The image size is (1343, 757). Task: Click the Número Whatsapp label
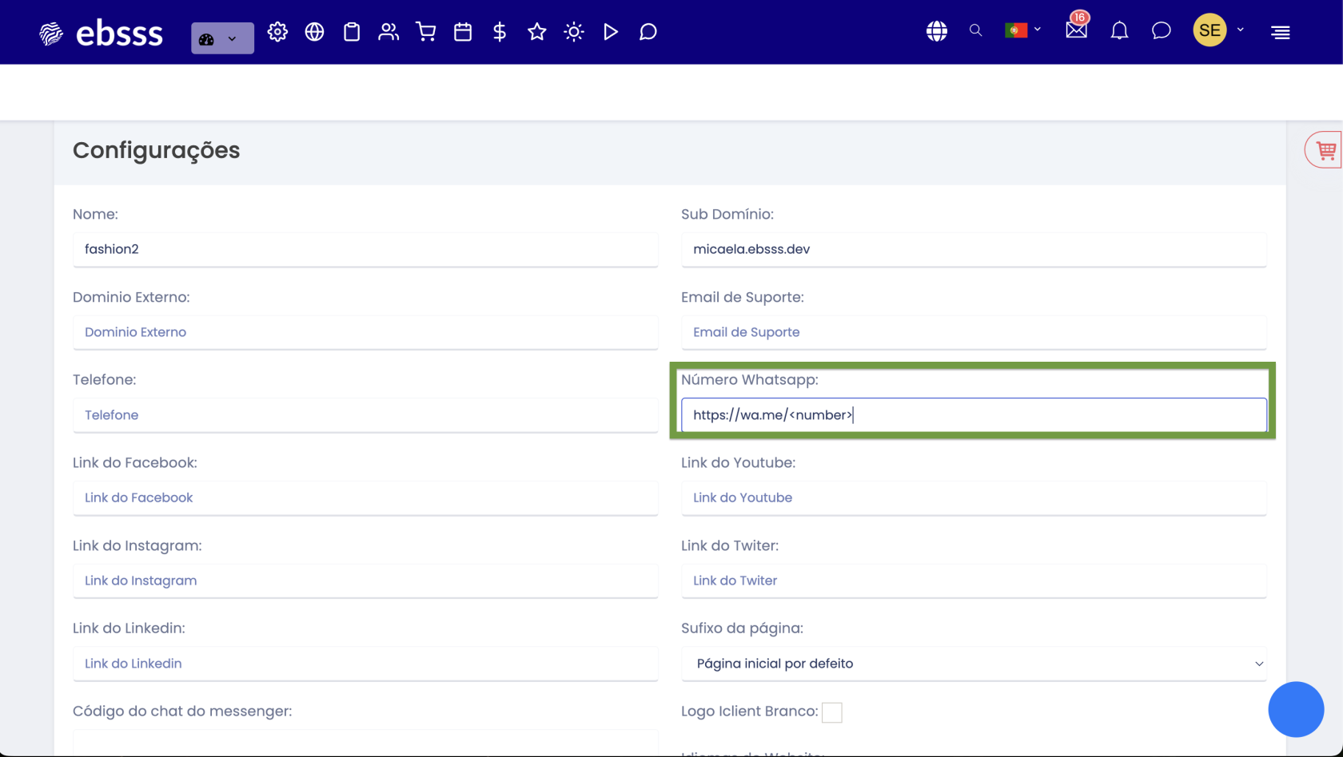[x=750, y=379]
